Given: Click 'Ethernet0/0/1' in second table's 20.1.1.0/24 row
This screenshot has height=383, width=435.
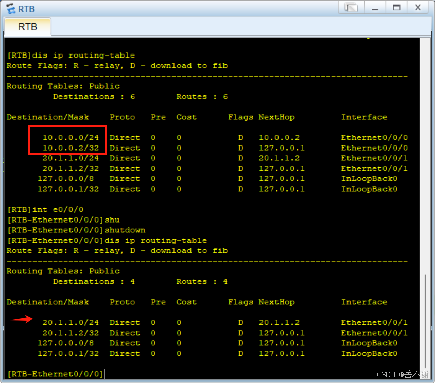Looking at the screenshot, I should pos(374,322).
